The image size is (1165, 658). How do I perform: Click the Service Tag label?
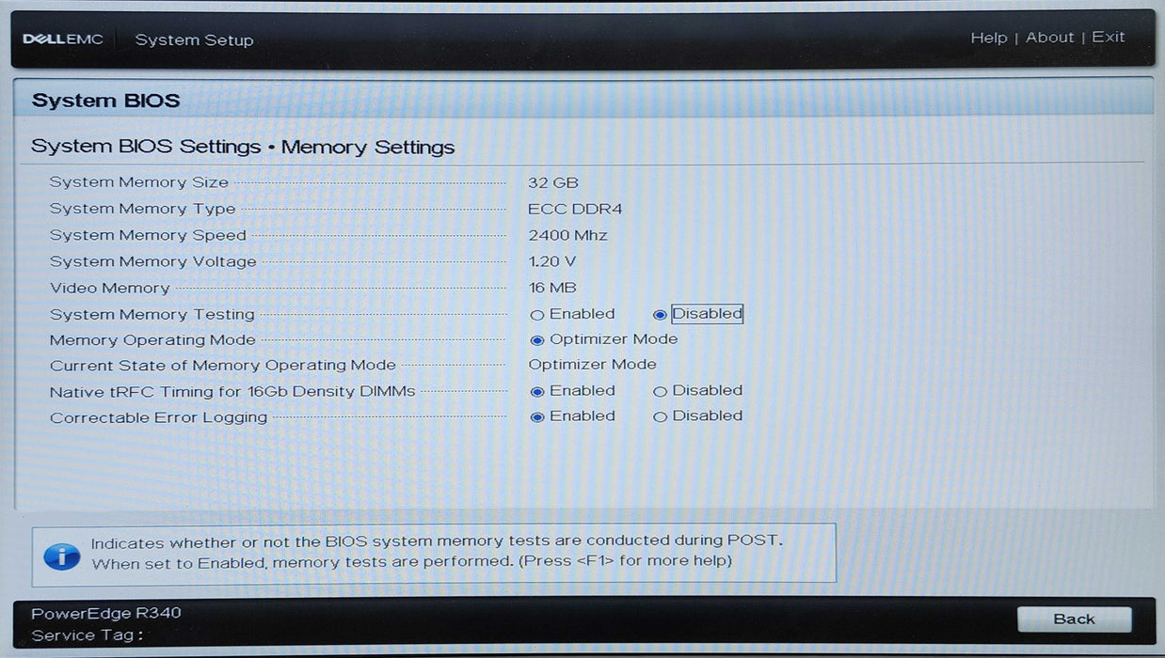(x=88, y=635)
